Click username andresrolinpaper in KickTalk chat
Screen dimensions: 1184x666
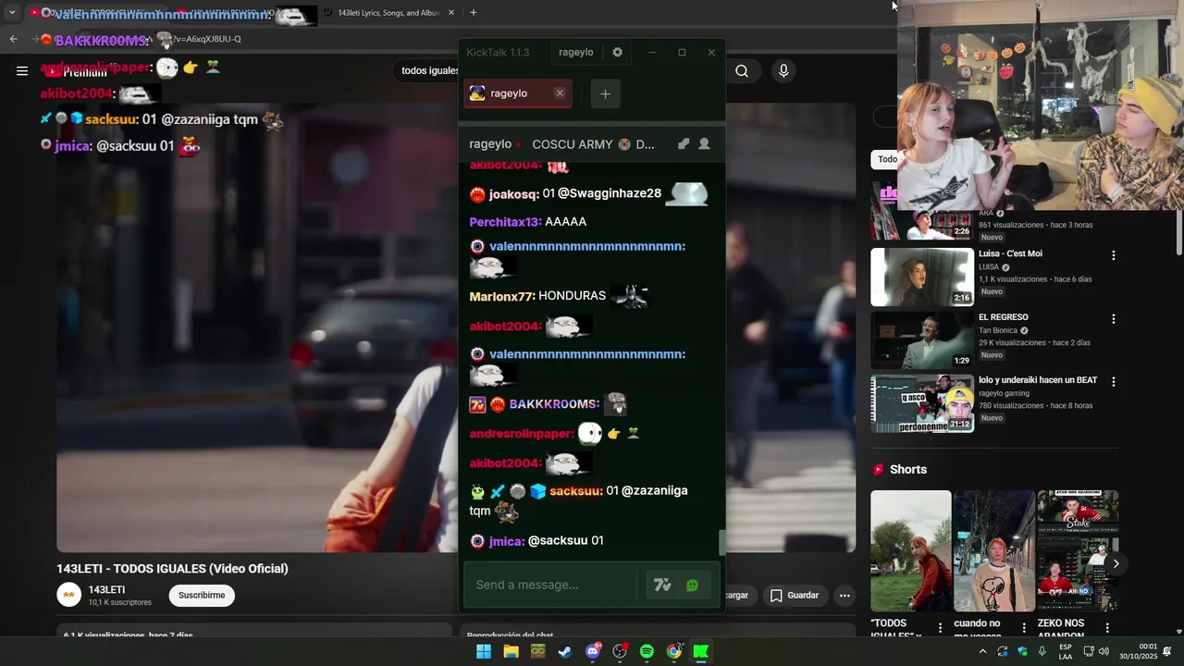[522, 434]
